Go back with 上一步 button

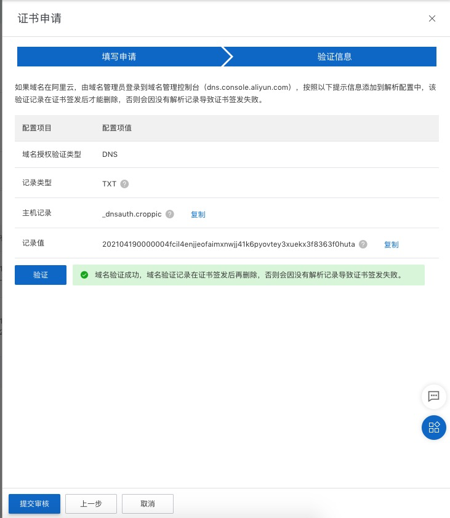90,504
